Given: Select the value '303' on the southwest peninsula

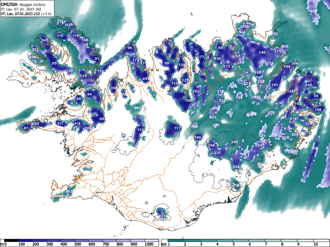Looking at the screenshot, I should click(69, 191).
